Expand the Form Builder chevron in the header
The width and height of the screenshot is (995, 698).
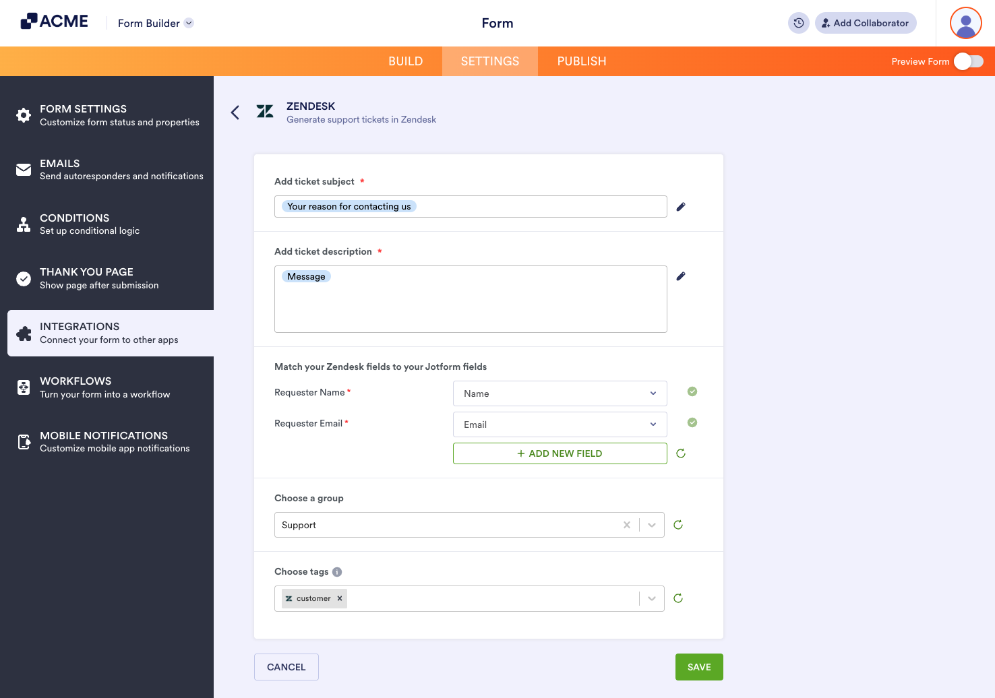[x=189, y=23]
